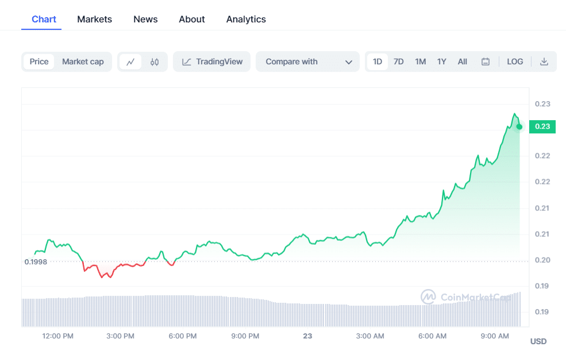Image resolution: width=566 pixels, height=358 pixels.
Task: Select the Market cap toggle option
Action: pos(83,61)
